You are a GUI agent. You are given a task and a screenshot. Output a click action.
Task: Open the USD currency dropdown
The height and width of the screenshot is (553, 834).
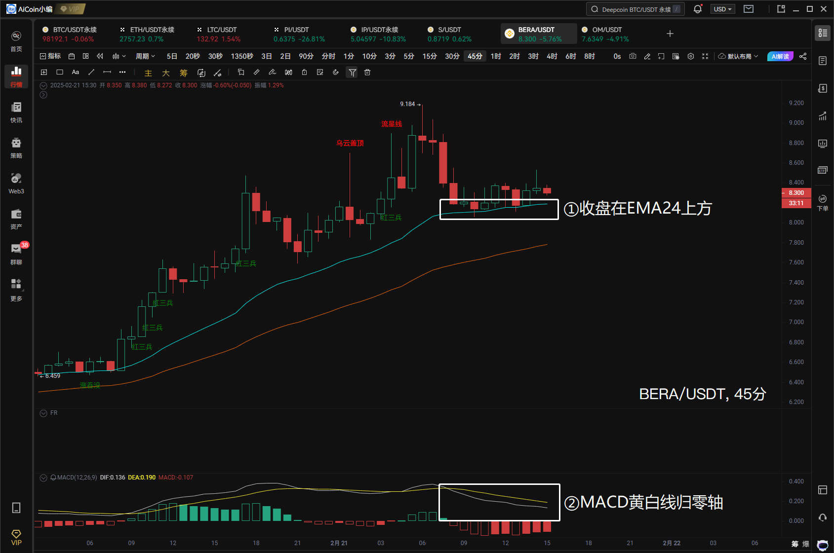(723, 9)
